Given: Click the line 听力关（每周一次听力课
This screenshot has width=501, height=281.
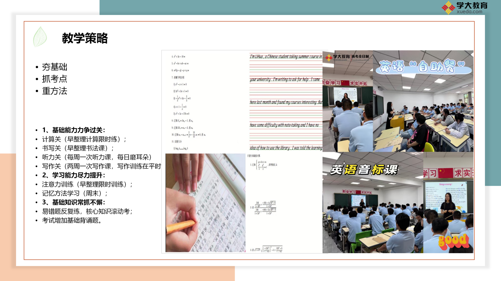Looking at the screenshot, I should 97,157.
